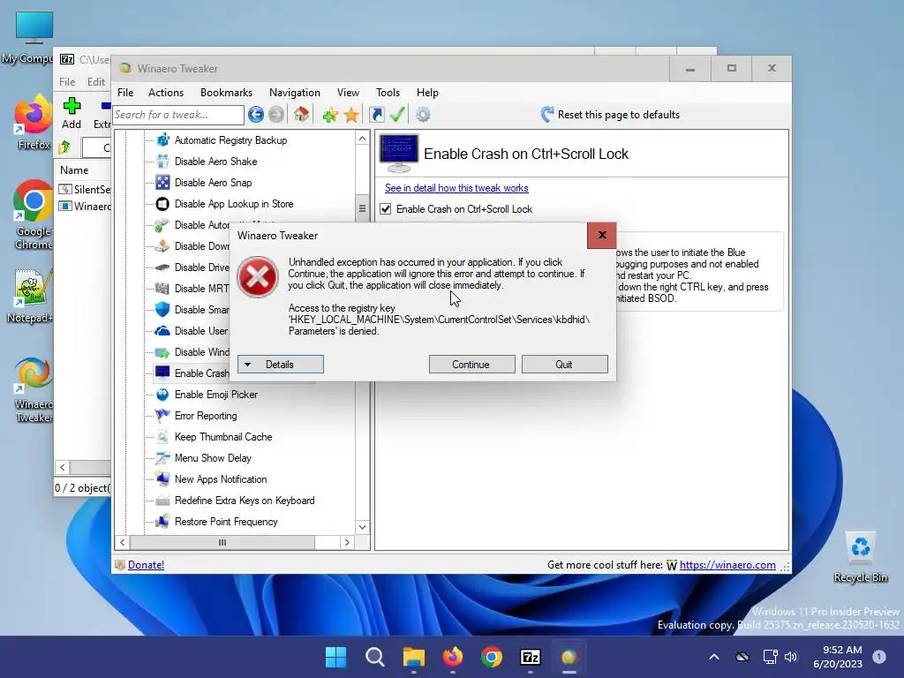
Task: Open File Explorer from the taskbar
Action: coord(414,657)
